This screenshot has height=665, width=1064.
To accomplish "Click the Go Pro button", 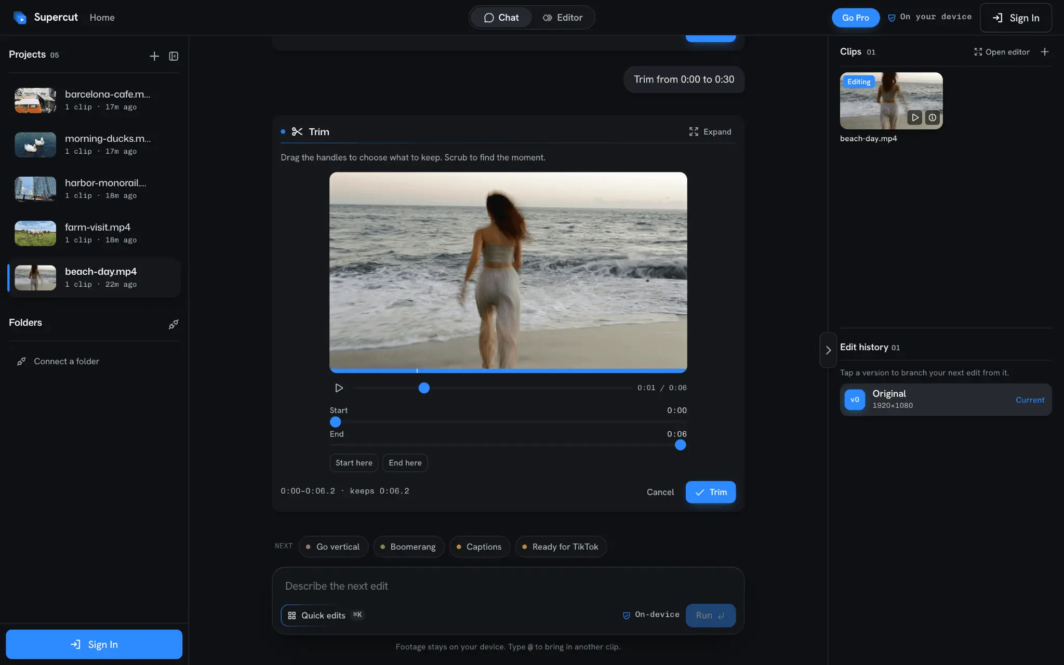I will click(855, 18).
